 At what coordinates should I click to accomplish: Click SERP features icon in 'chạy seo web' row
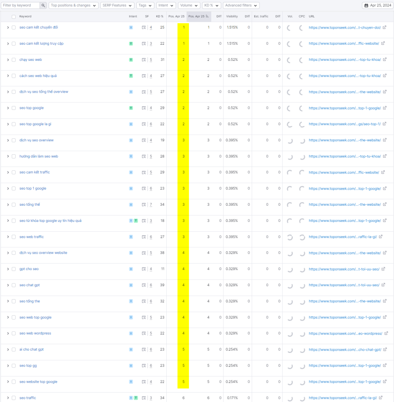144,60
